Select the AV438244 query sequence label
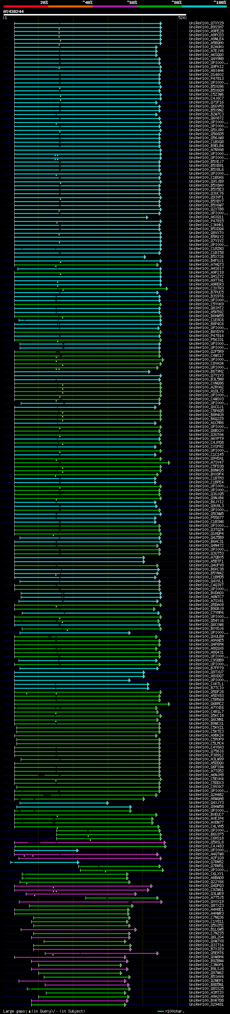230x1014 pixels. coord(13,12)
